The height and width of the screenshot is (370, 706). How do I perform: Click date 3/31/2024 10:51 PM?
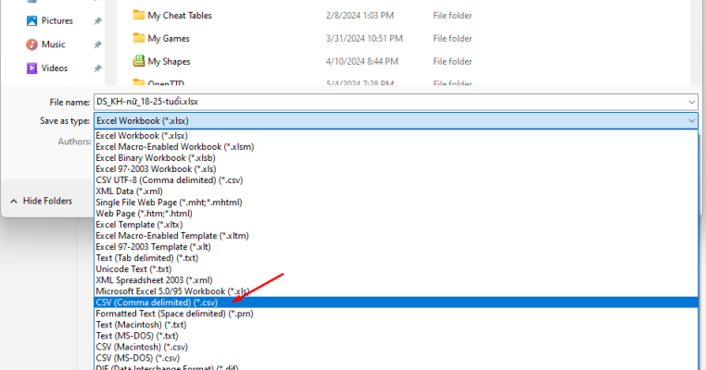tap(364, 38)
